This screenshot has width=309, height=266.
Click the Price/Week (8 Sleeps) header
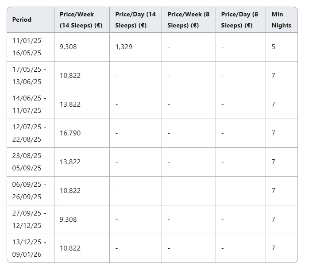189,20
